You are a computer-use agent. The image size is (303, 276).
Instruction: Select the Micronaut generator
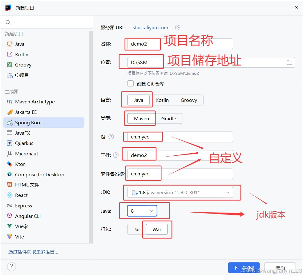tap(44, 154)
